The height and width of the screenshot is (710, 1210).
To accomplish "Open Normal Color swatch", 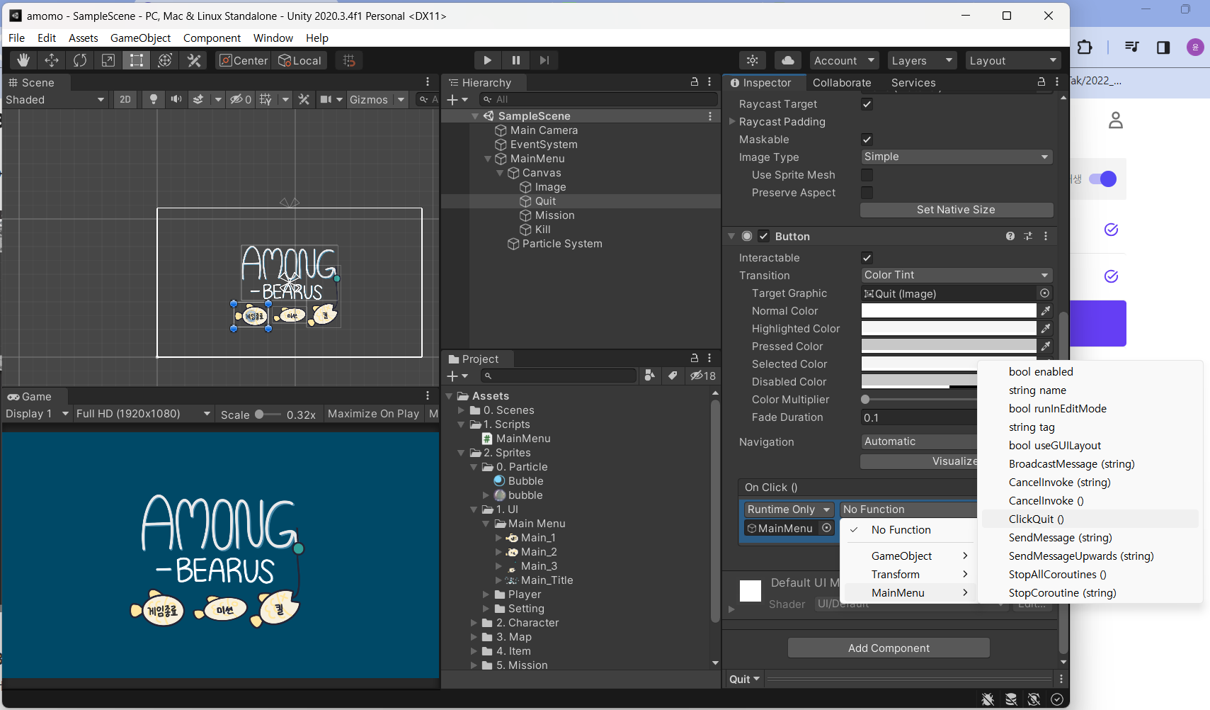I will click(948, 310).
